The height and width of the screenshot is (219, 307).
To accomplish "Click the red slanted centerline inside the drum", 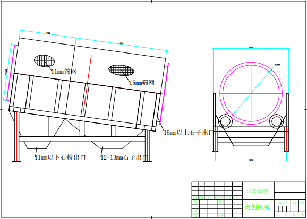I will (x=87, y=83).
